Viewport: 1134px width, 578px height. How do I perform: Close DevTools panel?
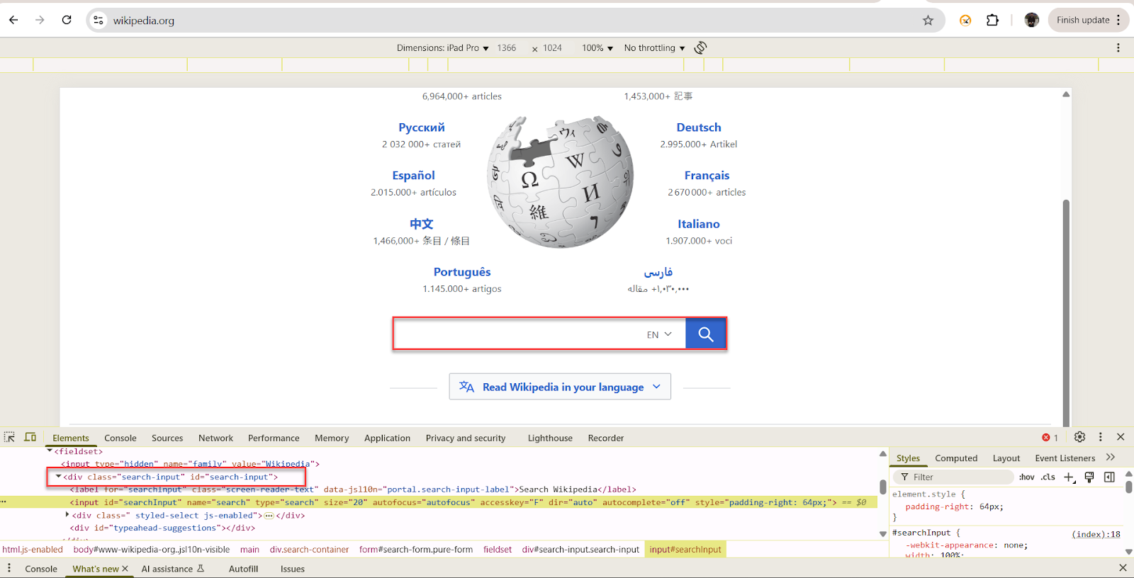click(1121, 437)
